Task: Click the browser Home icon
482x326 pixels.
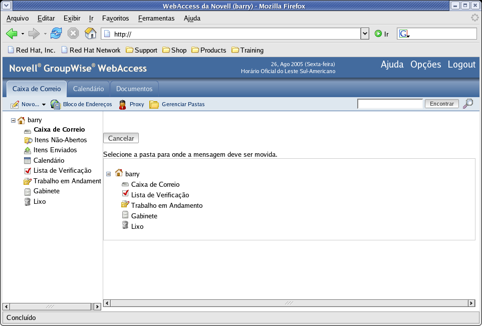Action: (90, 33)
